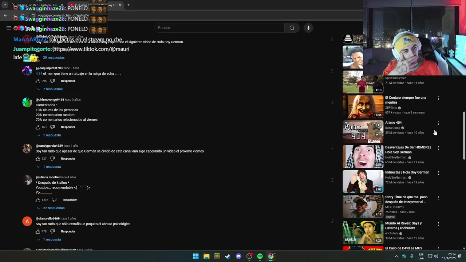Open options menu for @sandygarcia4539 comment
The image size is (466, 262).
(332, 148)
